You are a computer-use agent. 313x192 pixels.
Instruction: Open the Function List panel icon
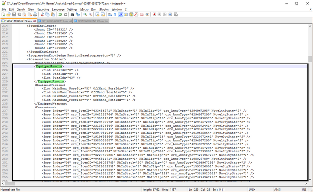click(x=136, y=14)
